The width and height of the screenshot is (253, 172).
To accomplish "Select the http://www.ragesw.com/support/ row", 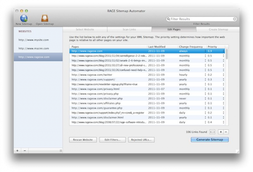I will coord(147,80).
